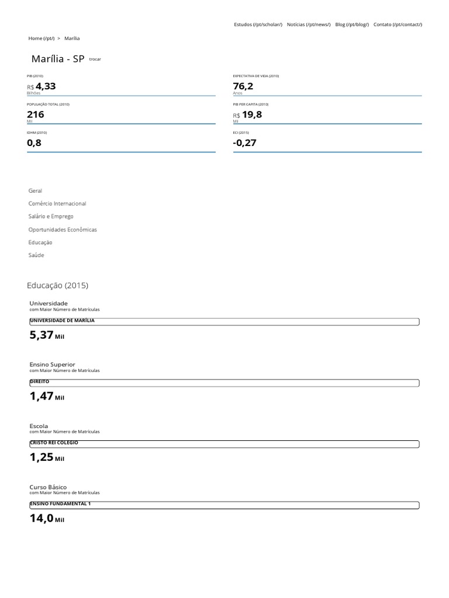Select the Cristo Rei Colegio bar
Image resolution: width=449 pixels, height=598 pixels.
pyautogui.click(x=224, y=444)
